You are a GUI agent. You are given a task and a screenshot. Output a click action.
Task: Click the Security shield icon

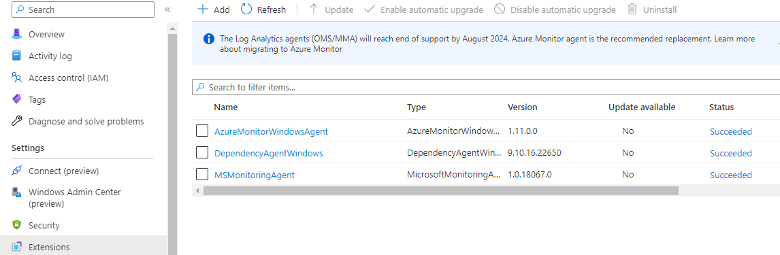pyautogui.click(x=17, y=225)
